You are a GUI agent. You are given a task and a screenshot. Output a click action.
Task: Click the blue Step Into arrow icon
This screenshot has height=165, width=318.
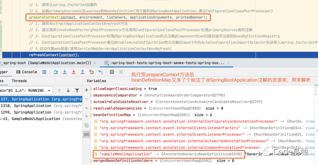tap(65, 72)
